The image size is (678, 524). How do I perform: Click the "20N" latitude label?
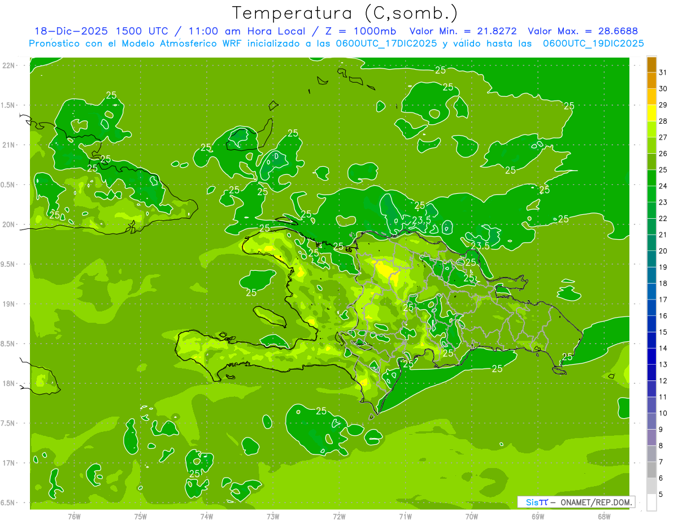[x=8, y=224]
